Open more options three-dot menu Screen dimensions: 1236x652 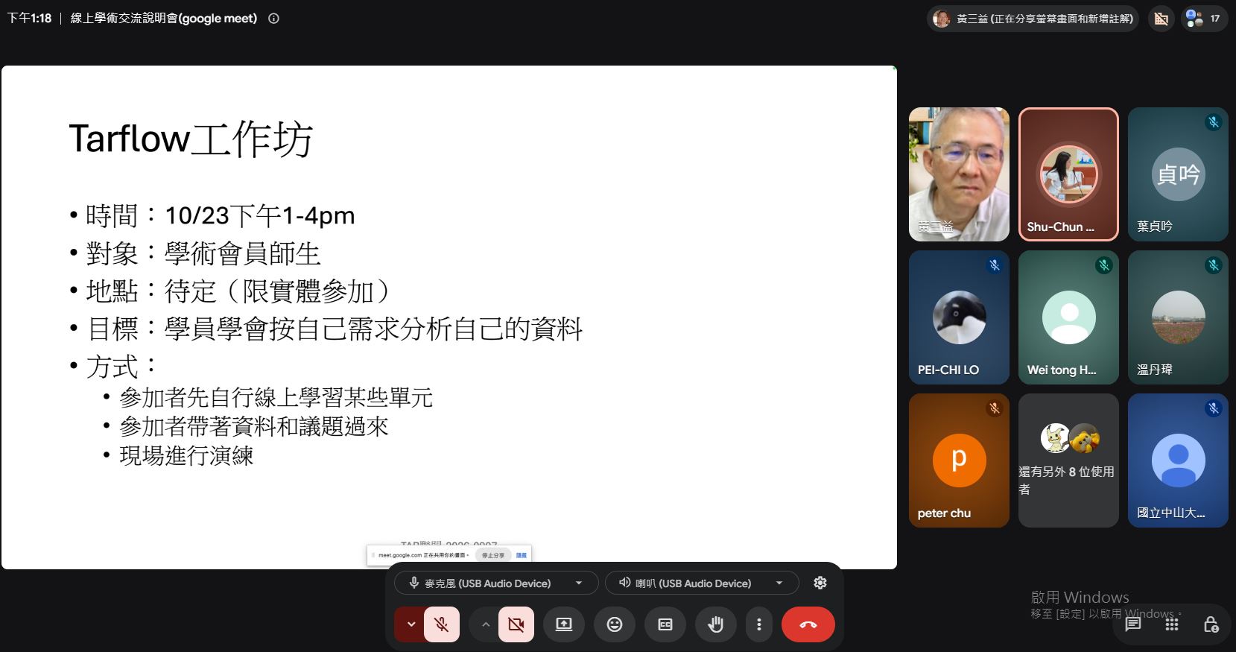coord(759,624)
